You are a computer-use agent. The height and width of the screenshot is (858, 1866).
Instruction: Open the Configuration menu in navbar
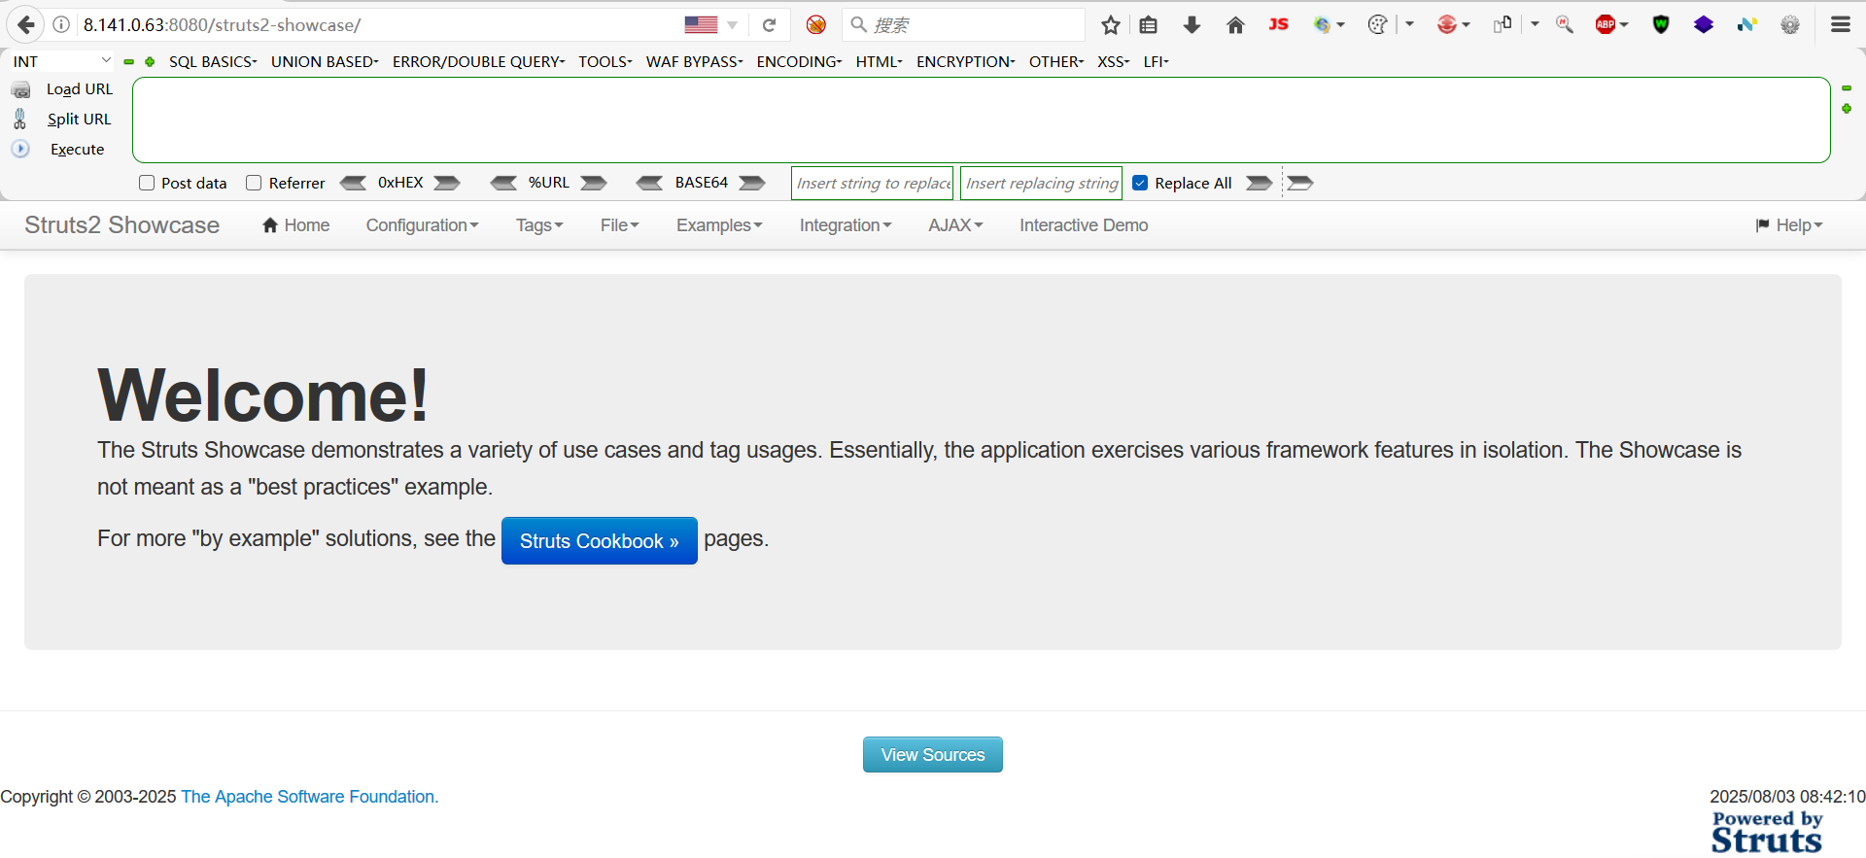tap(422, 225)
